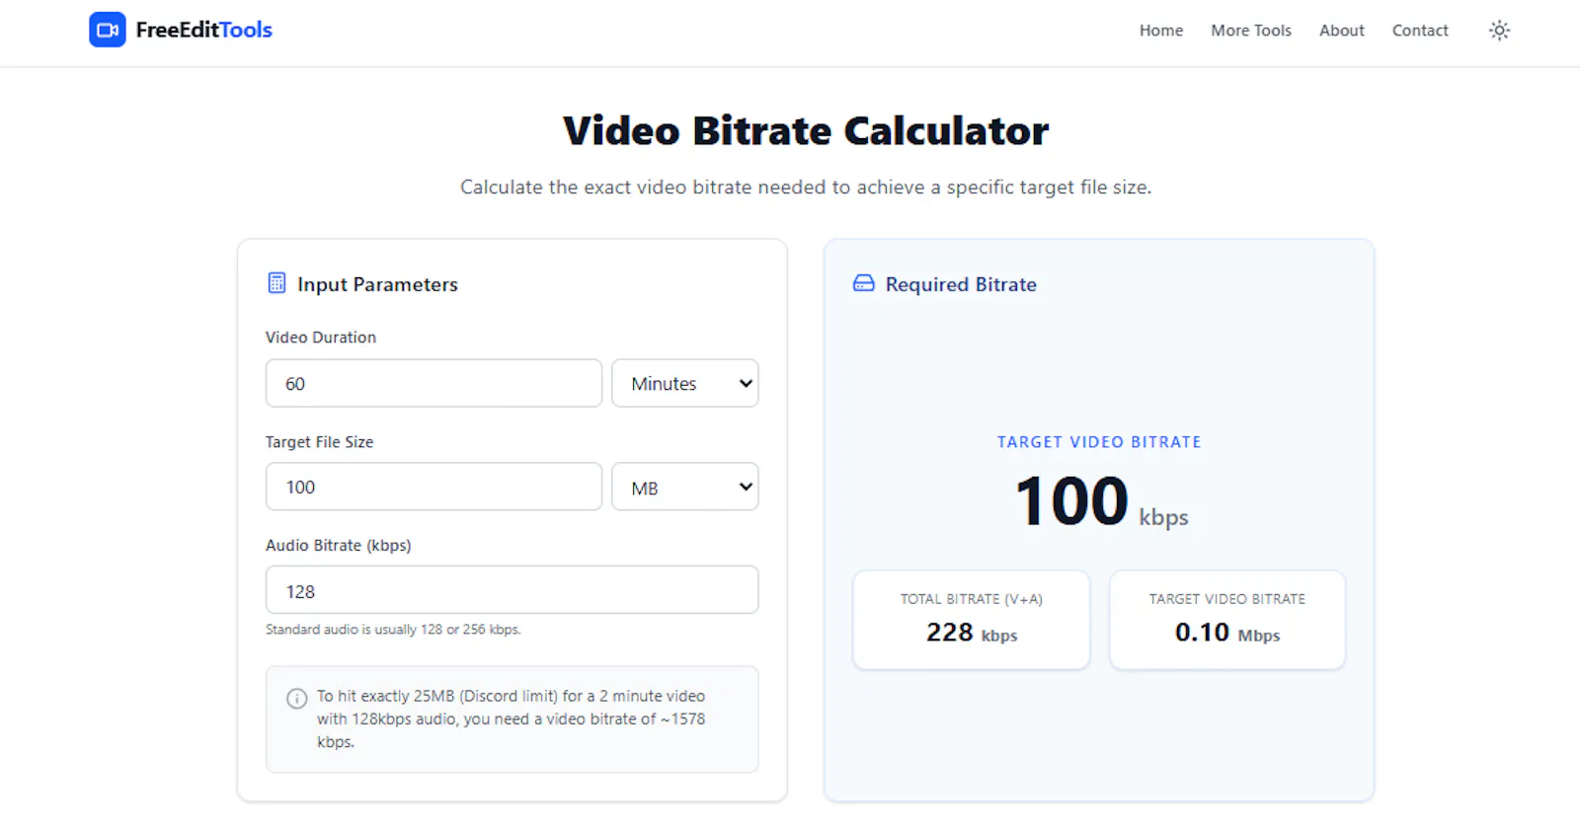
Task: Click the FreeEditTools camera logo icon
Action: pos(108,30)
